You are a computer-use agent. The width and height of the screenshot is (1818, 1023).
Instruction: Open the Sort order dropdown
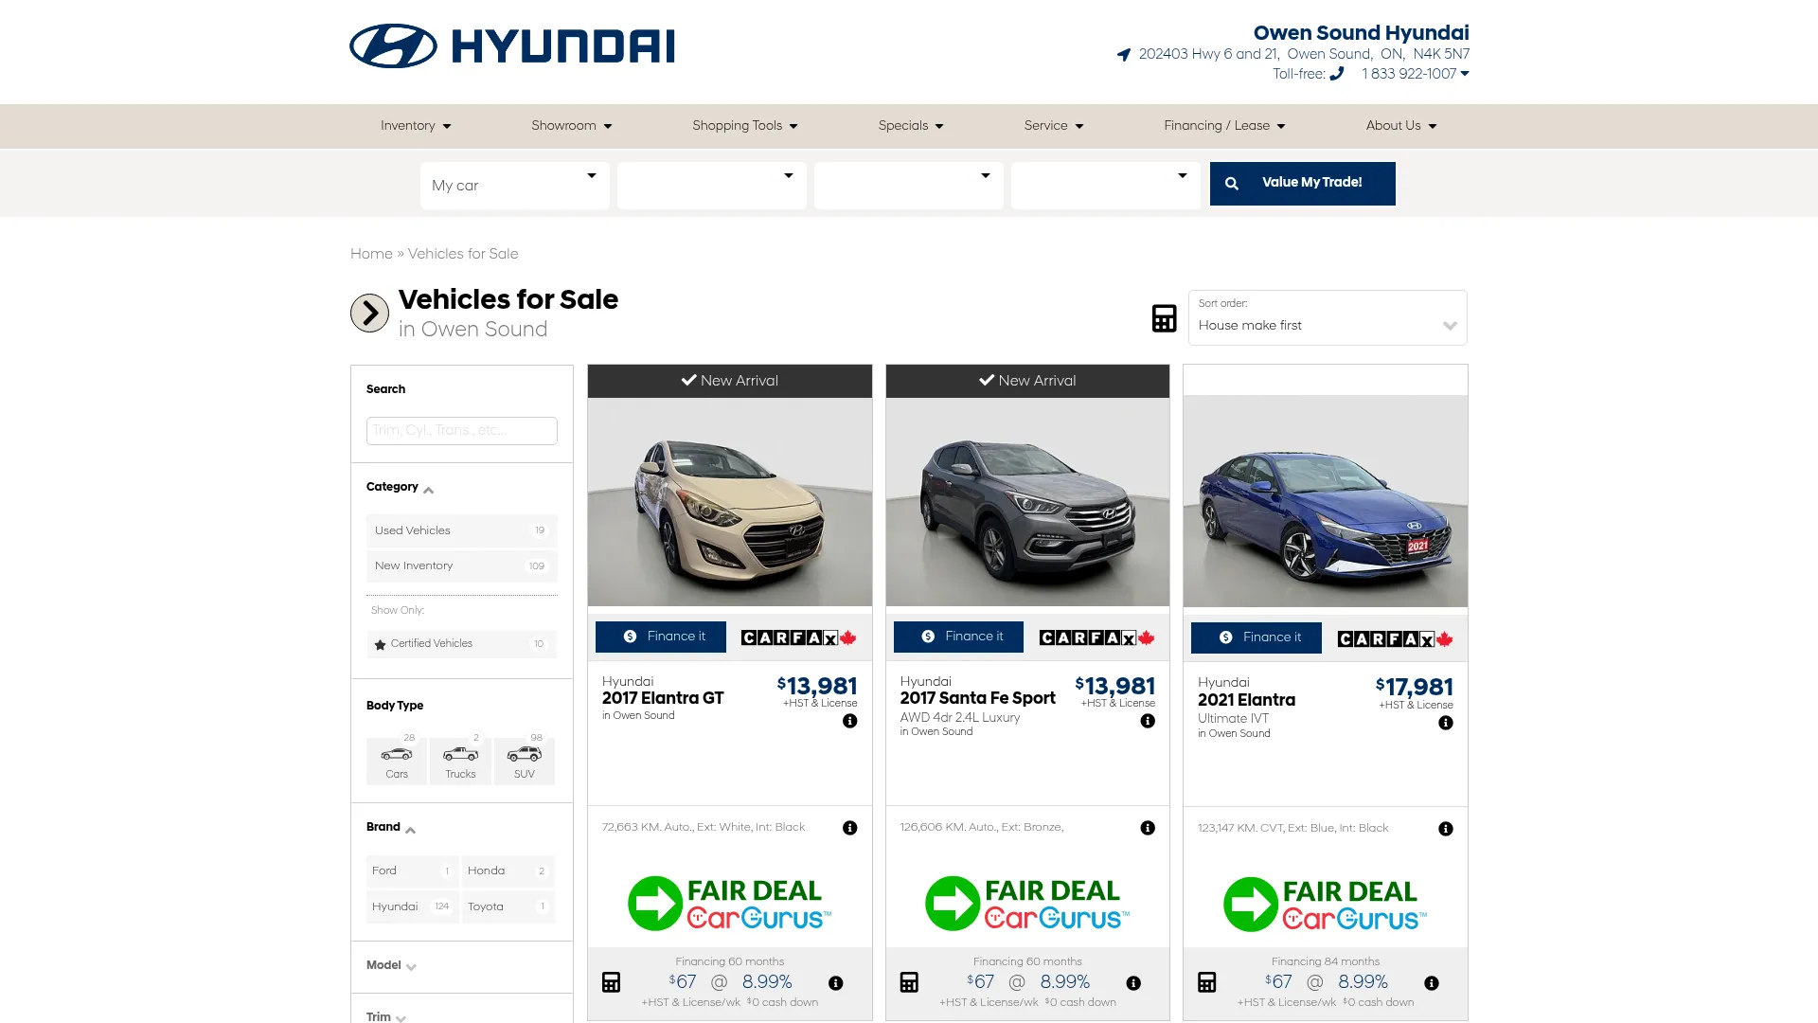tap(1328, 318)
